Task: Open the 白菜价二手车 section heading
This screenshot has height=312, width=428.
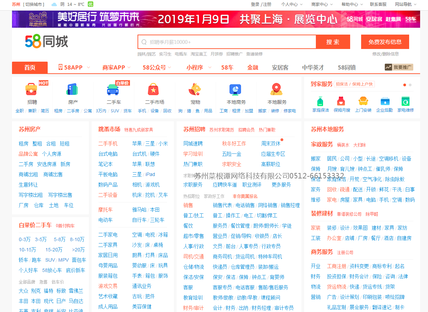Action: [35, 225]
